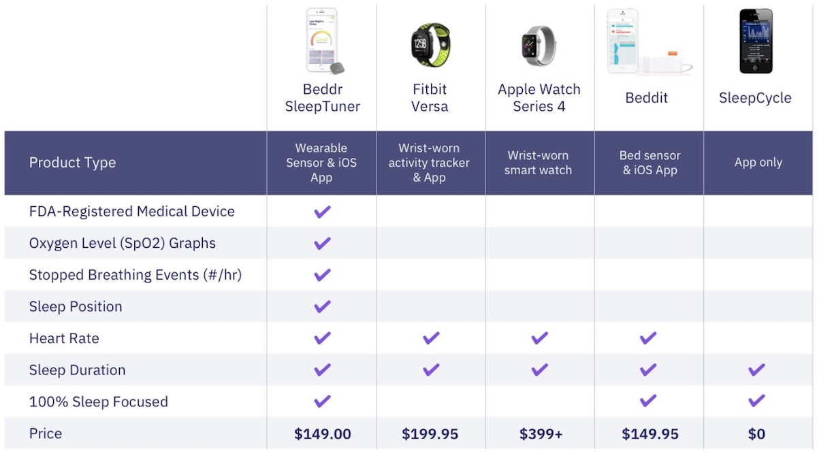Viewport: 817px width, 452px height.
Task: Click the Fitbit Versa watch image
Action: tap(430, 44)
